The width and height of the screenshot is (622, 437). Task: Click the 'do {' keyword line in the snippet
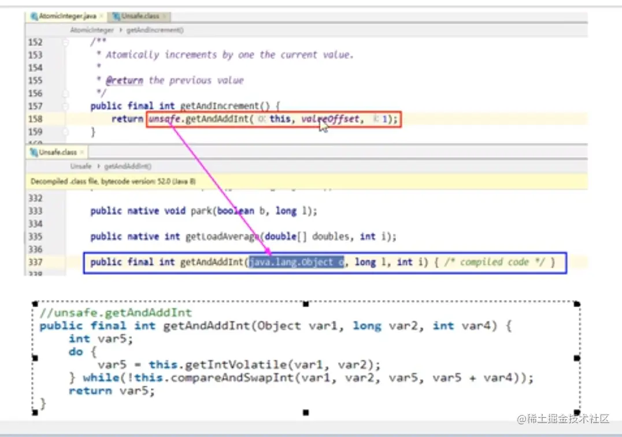click(x=83, y=352)
